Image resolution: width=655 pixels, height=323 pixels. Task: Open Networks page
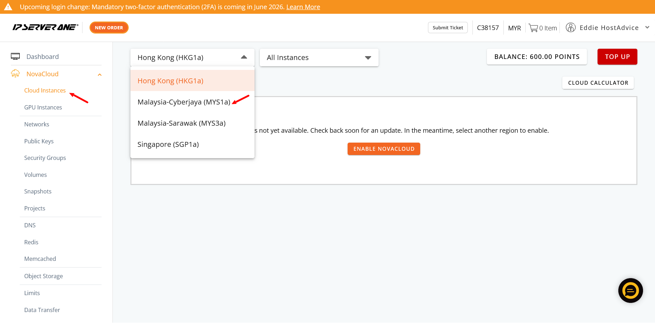click(x=37, y=124)
